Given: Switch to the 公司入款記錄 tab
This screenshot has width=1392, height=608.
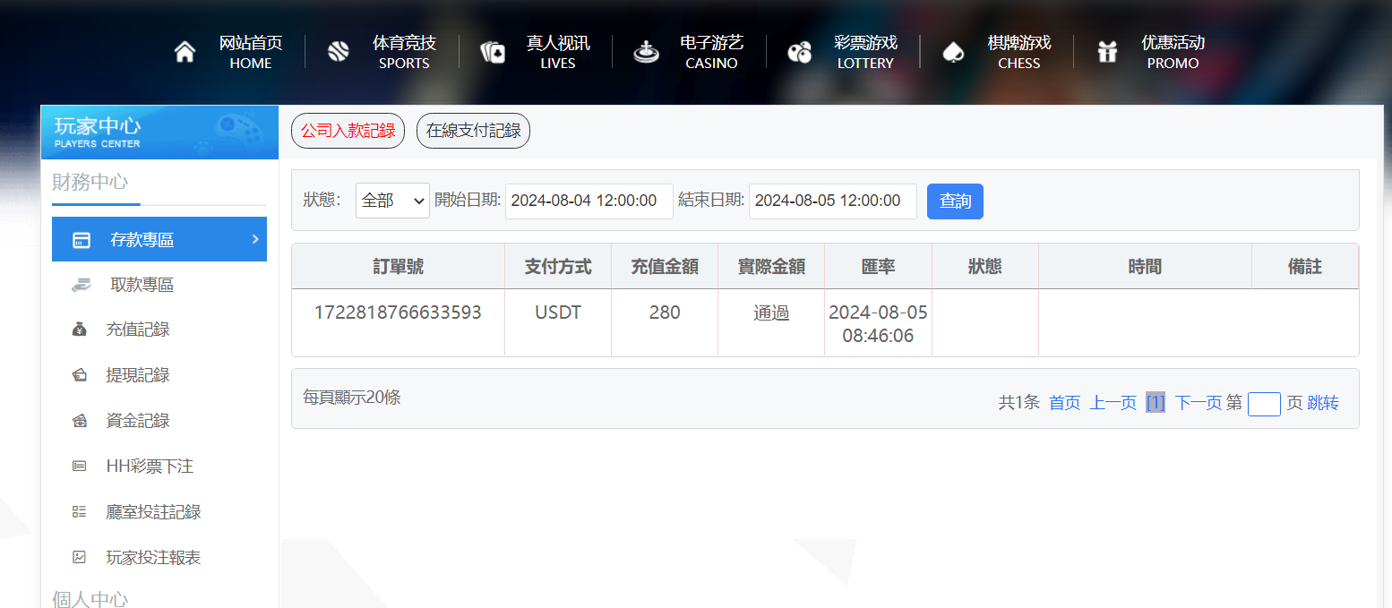Looking at the screenshot, I should 348,130.
